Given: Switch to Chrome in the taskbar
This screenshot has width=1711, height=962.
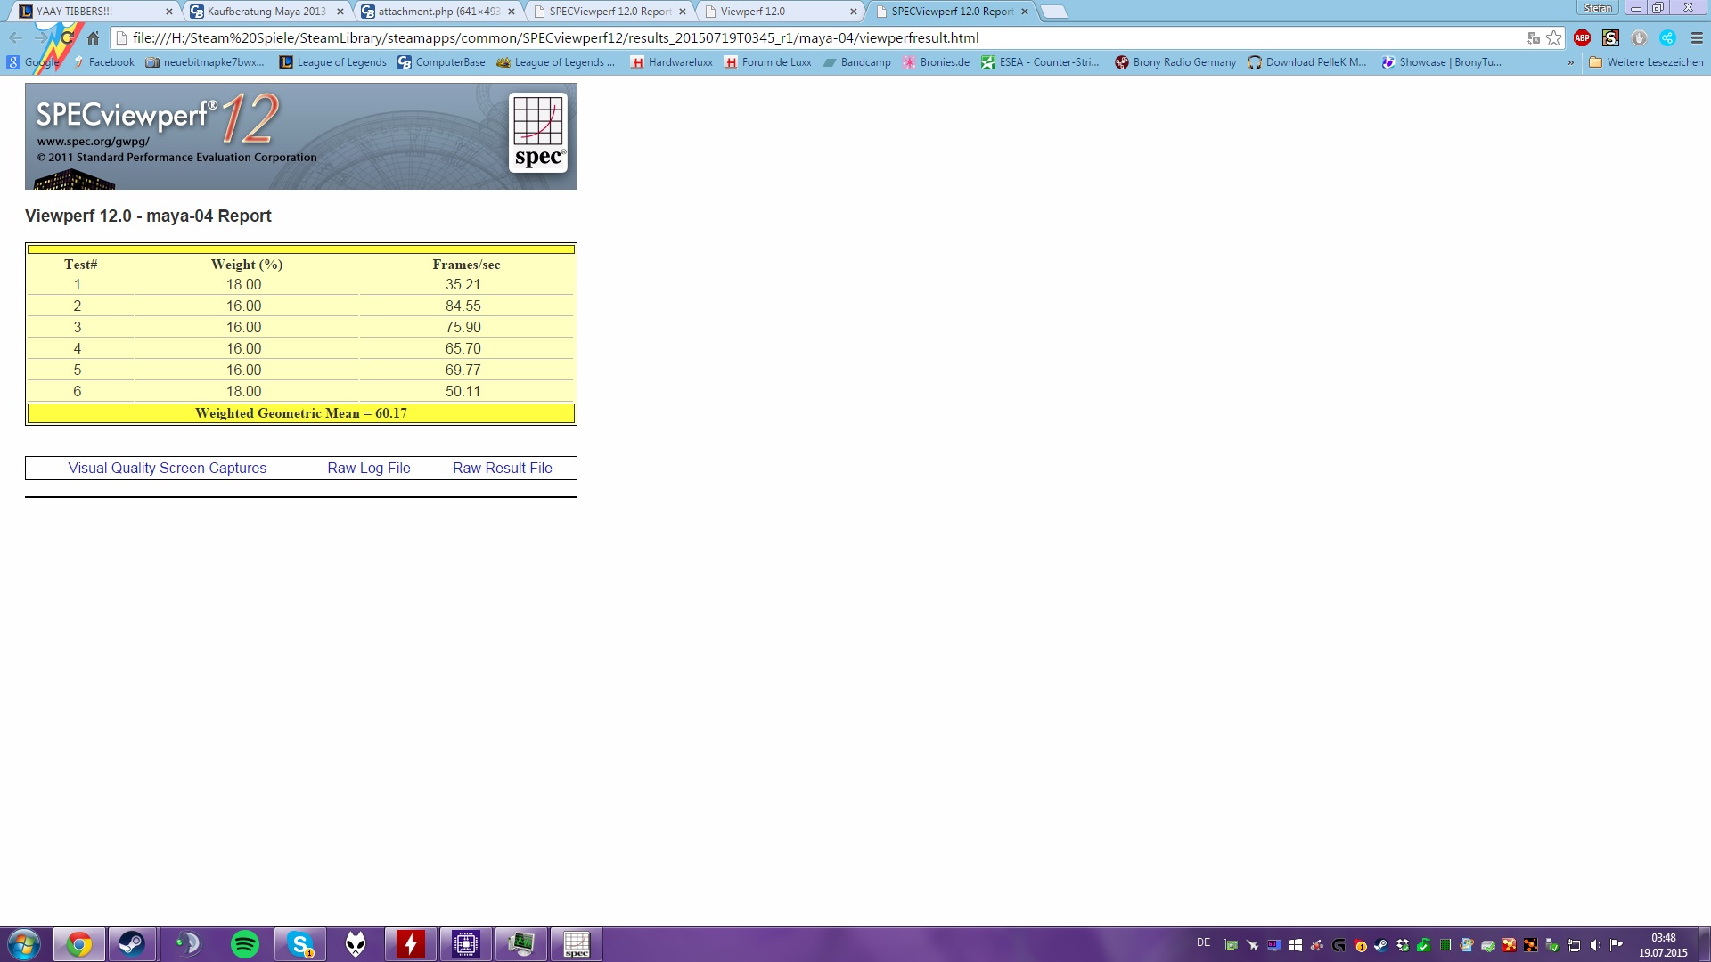Looking at the screenshot, I should (79, 944).
